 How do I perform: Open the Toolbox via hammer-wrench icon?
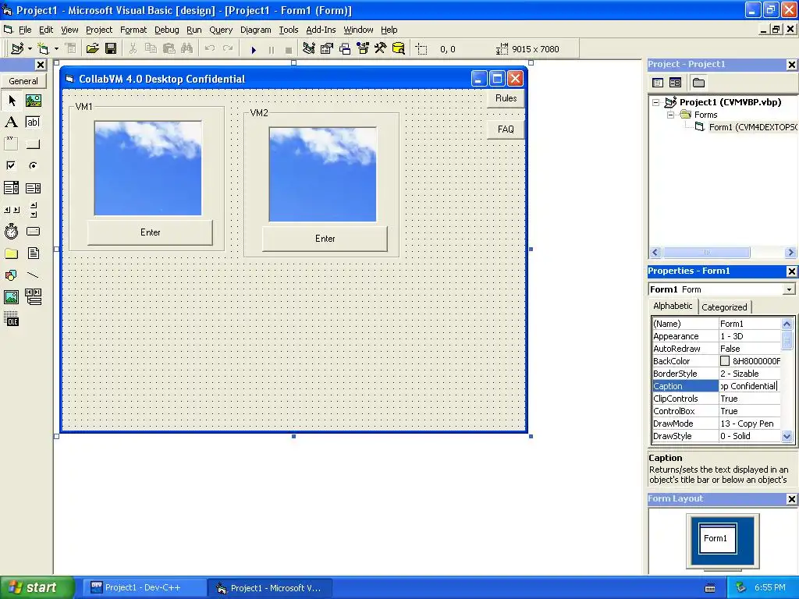click(x=381, y=49)
